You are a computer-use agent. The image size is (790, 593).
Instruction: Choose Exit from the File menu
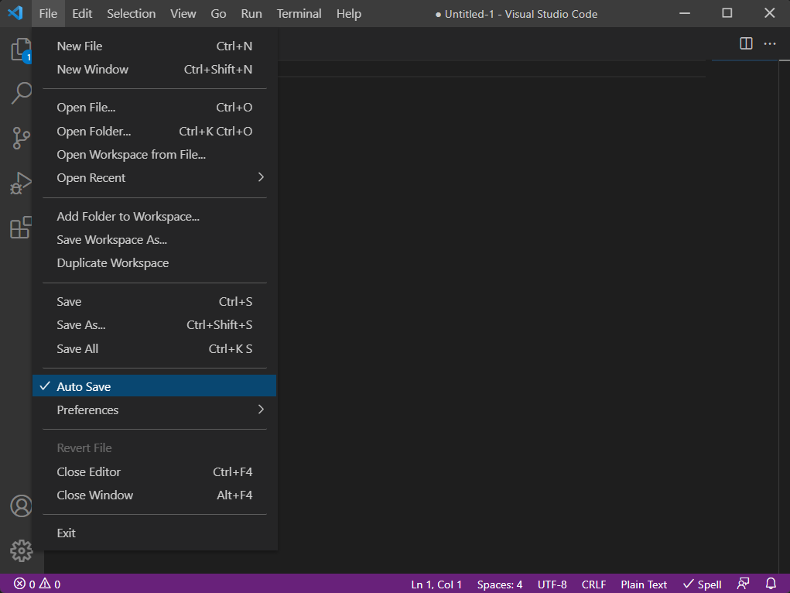(x=154, y=533)
